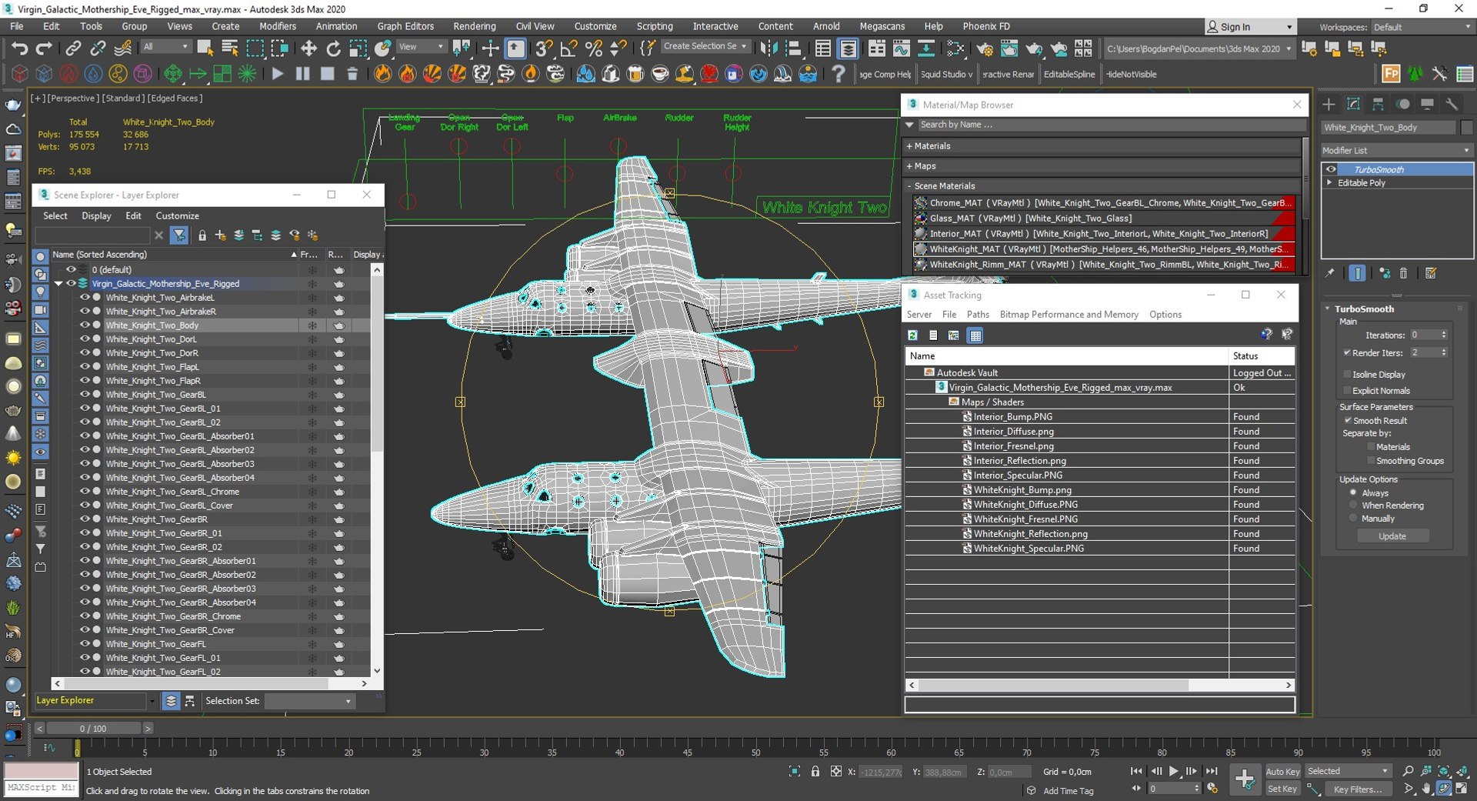Image resolution: width=1477 pixels, height=801 pixels.
Task: Select the Manually update radio option
Action: pos(1353,518)
